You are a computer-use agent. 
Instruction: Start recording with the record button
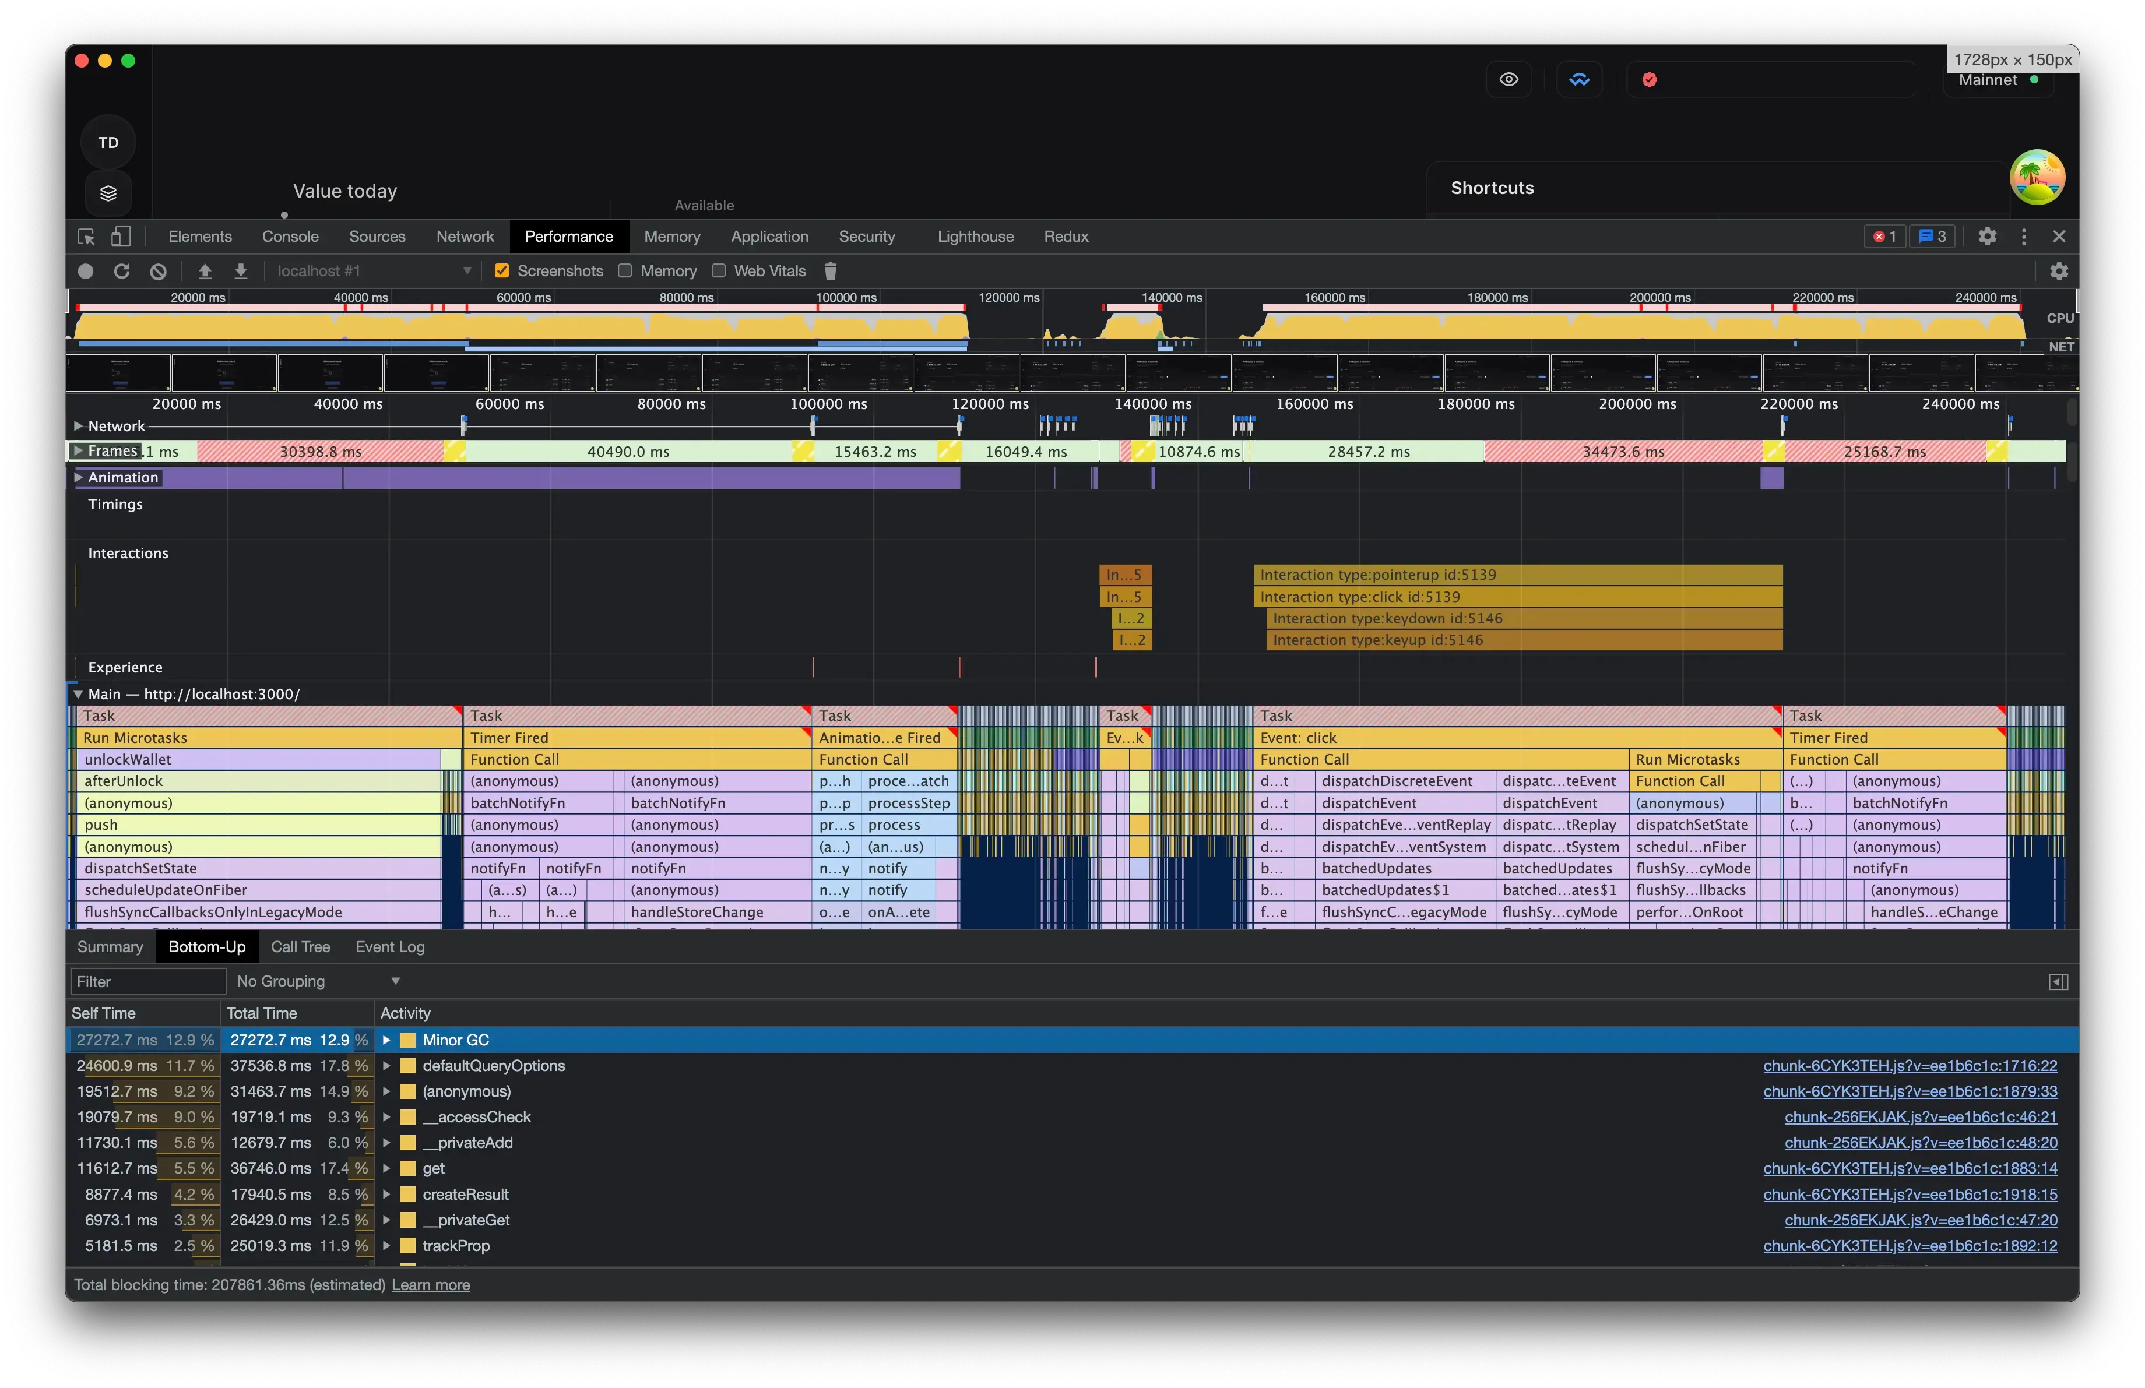[86, 271]
